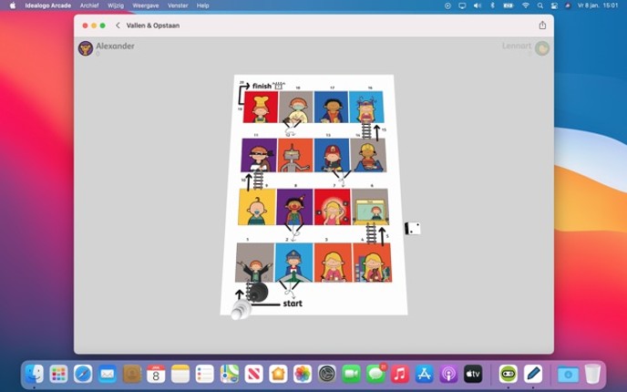This screenshot has height=392, width=627.
Task: Click the Wi-Fi icon in the menu bar
Action: click(x=526, y=5)
